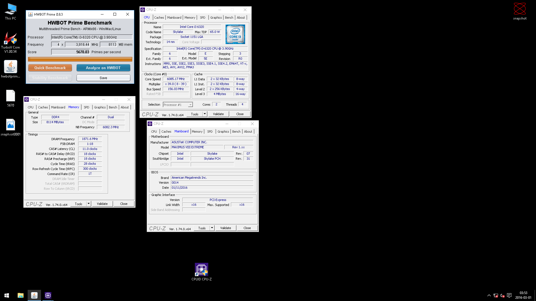
Task: Expand the Tools dropdown arrow in CPU window
Action: pyautogui.click(x=205, y=114)
